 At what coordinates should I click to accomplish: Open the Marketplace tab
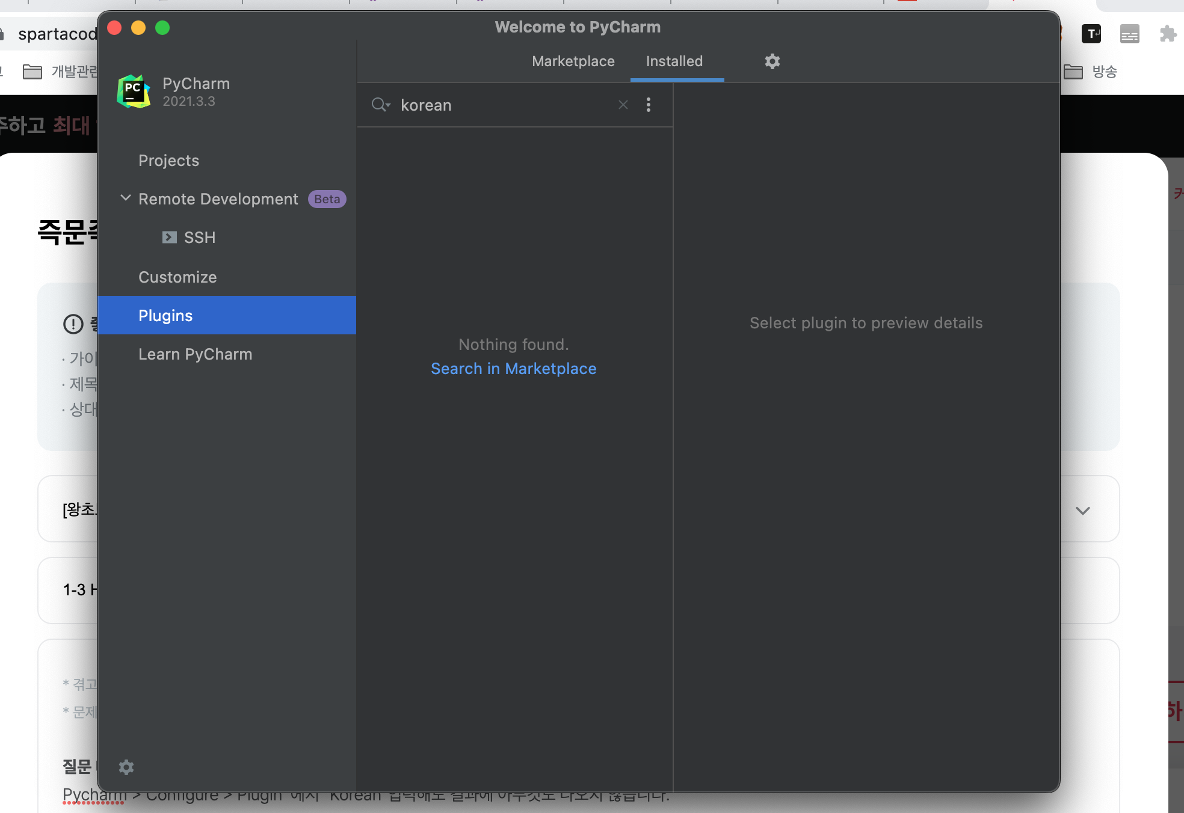[573, 61]
